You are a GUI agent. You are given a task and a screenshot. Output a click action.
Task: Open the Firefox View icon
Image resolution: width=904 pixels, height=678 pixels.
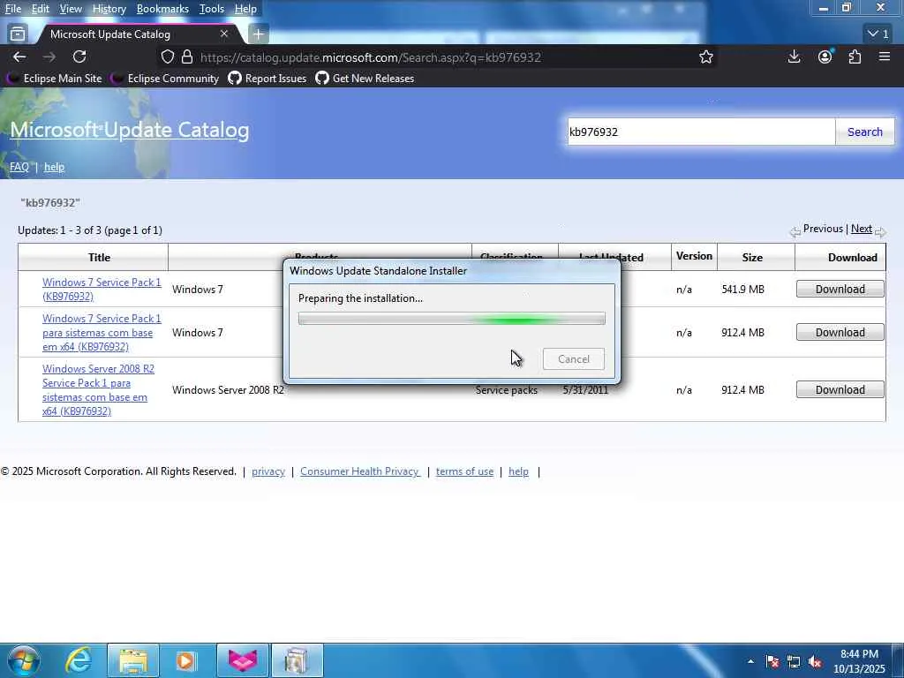(18, 34)
